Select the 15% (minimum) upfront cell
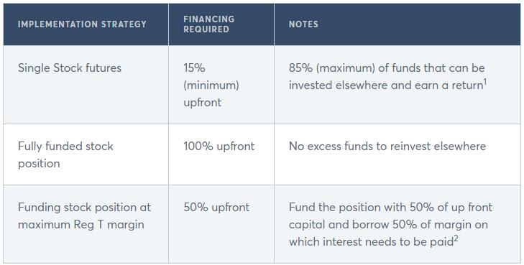 point(221,85)
